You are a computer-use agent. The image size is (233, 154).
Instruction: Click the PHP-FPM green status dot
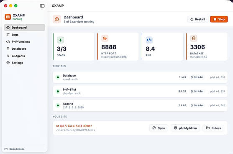click(x=58, y=91)
